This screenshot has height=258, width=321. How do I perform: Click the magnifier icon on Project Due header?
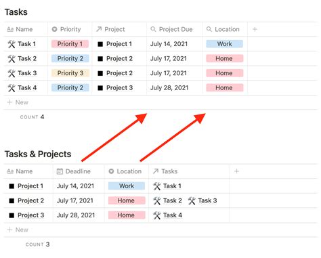(153, 29)
